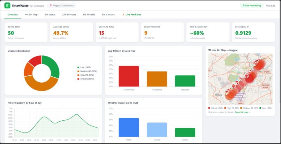
Task: Click the green Live monitoring status dot
Action: tap(244, 6)
